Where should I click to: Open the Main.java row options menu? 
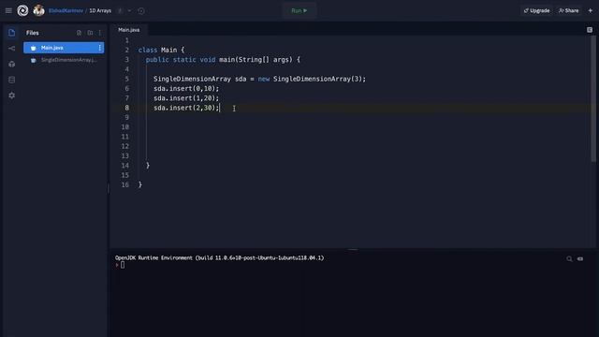(x=100, y=48)
